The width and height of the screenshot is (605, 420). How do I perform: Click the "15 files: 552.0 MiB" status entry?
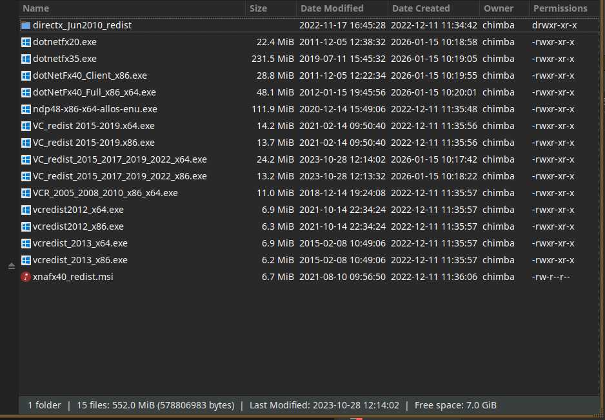[155, 405]
